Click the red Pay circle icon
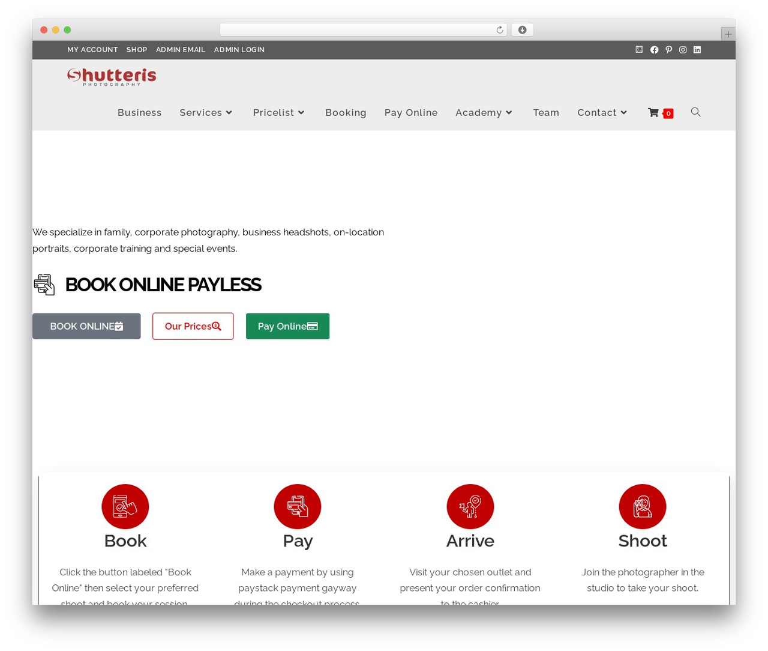Image resolution: width=768 pixels, height=651 pixels. [298, 507]
